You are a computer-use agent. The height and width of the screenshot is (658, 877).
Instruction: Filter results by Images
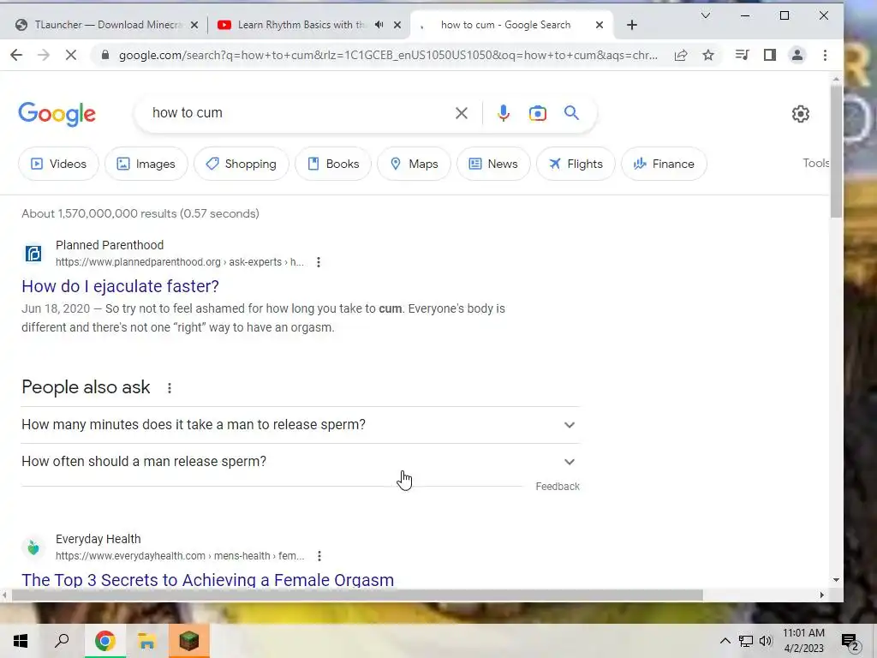tap(146, 164)
